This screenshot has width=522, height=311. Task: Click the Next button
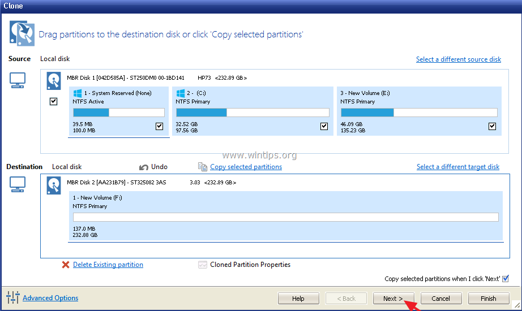(393, 299)
